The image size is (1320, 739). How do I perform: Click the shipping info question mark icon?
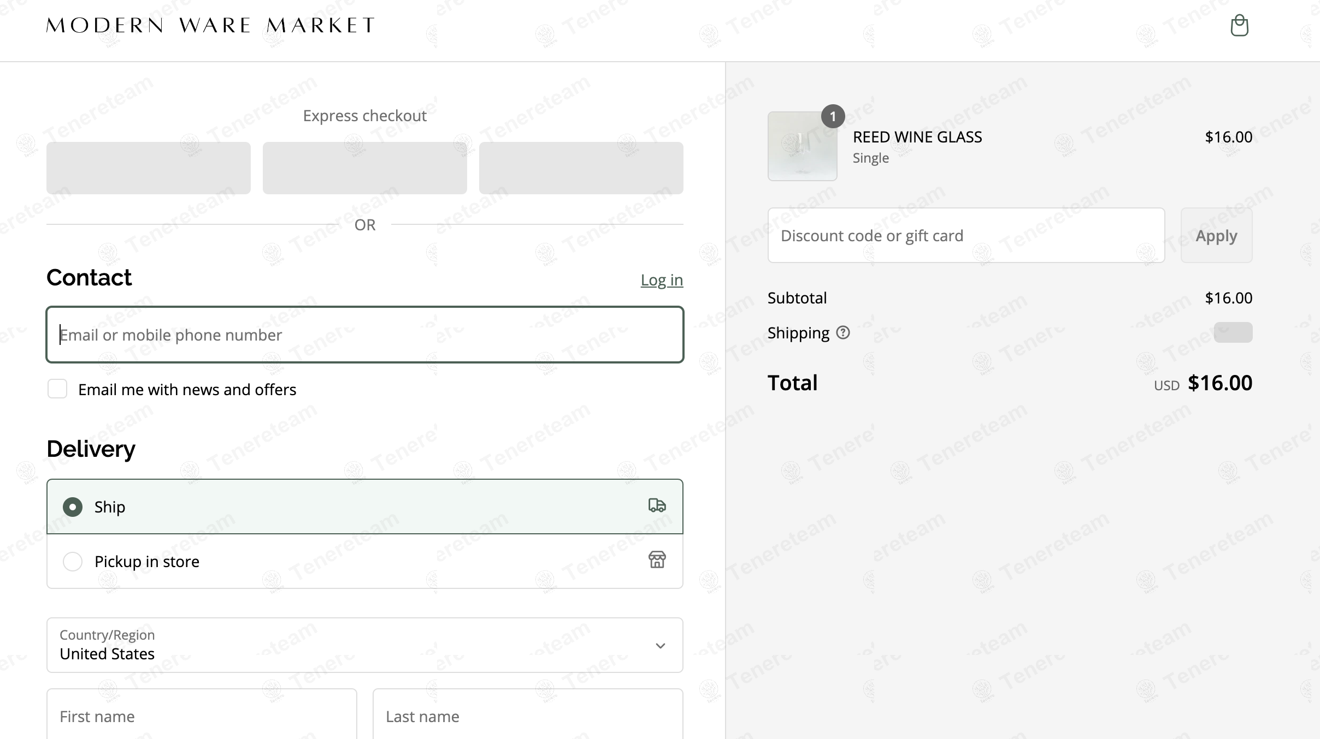843,332
